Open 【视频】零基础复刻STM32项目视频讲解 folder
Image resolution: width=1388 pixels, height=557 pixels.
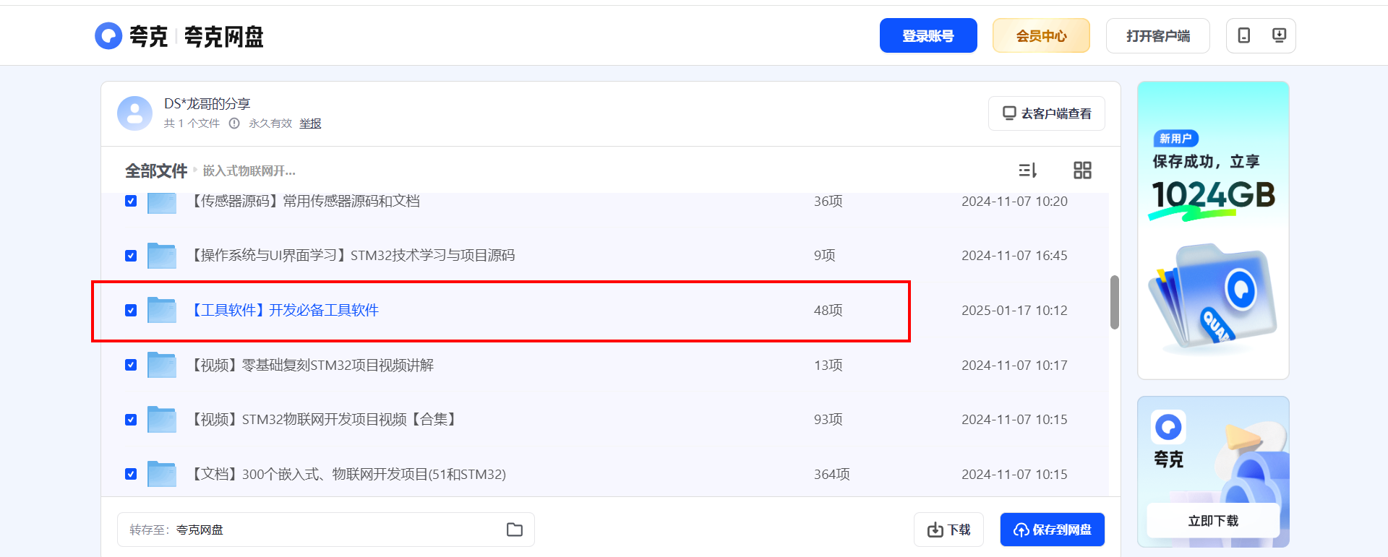[x=312, y=366]
